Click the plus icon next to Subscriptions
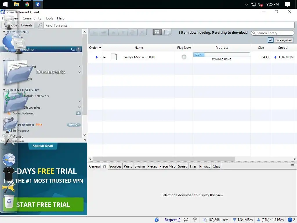Image resolution: width=297 pixels, height=223 pixels. click(78, 113)
